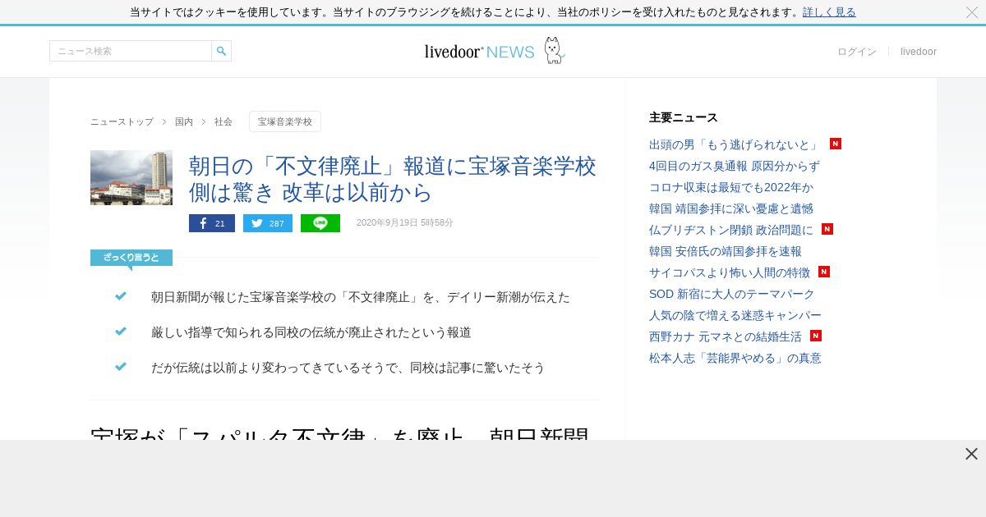The image size is (986, 517).
Task: Open news 韓国 安倍氏の靖国参拝を速報
Action: [x=726, y=251]
